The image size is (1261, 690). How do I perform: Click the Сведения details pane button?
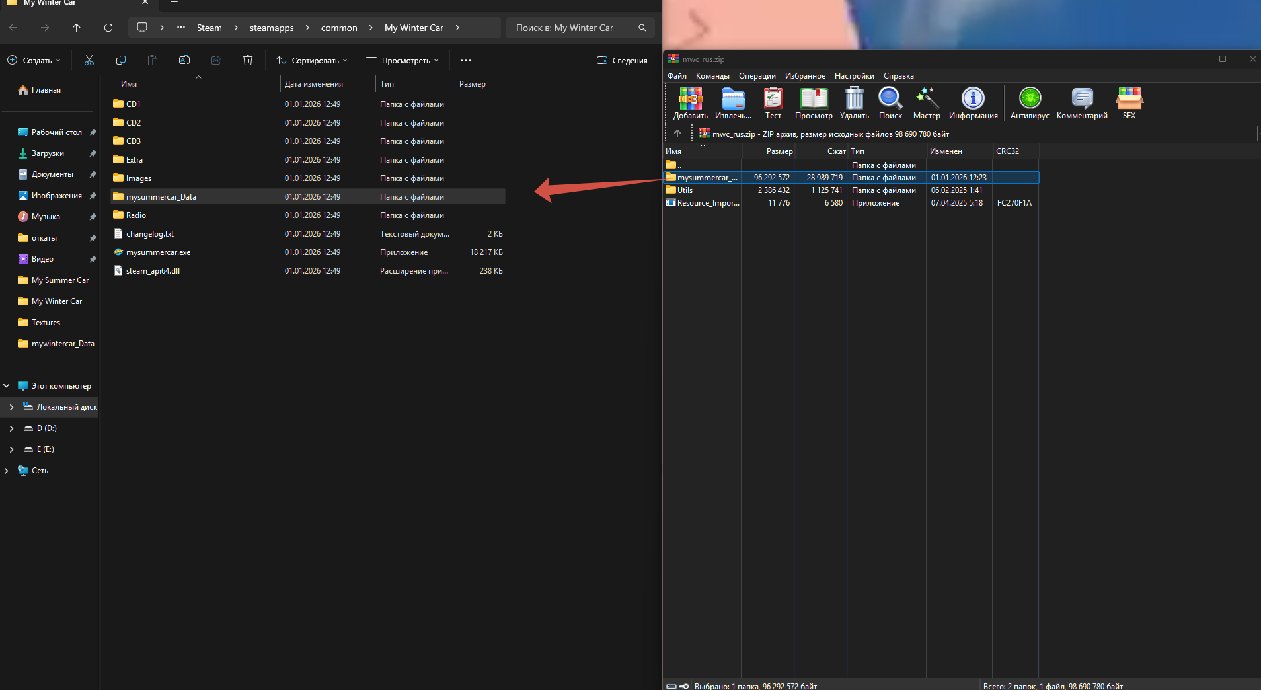(x=622, y=61)
